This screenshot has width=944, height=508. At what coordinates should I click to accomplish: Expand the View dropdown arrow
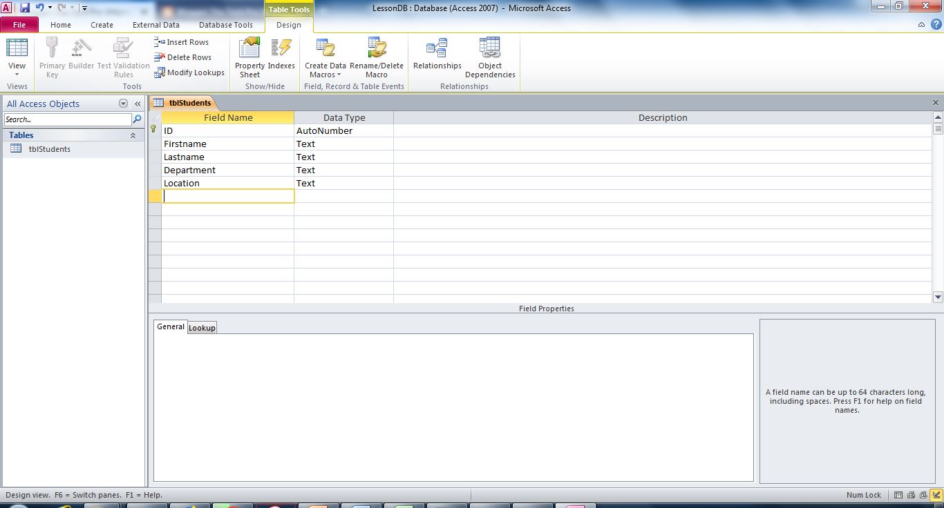pos(17,75)
